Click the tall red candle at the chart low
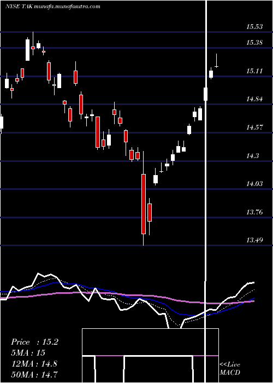This screenshot has width=273, height=383. click(x=144, y=204)
